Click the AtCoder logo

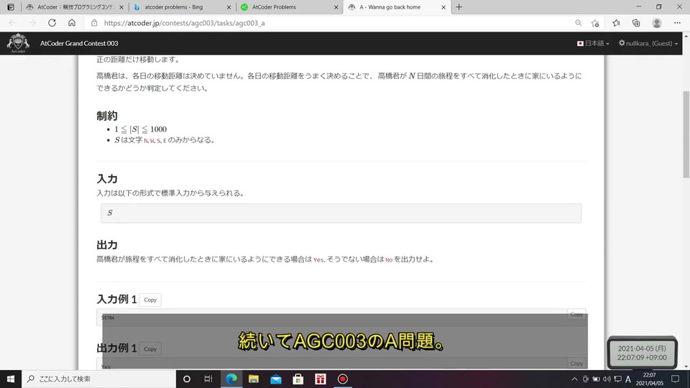[x=18, y=43]
